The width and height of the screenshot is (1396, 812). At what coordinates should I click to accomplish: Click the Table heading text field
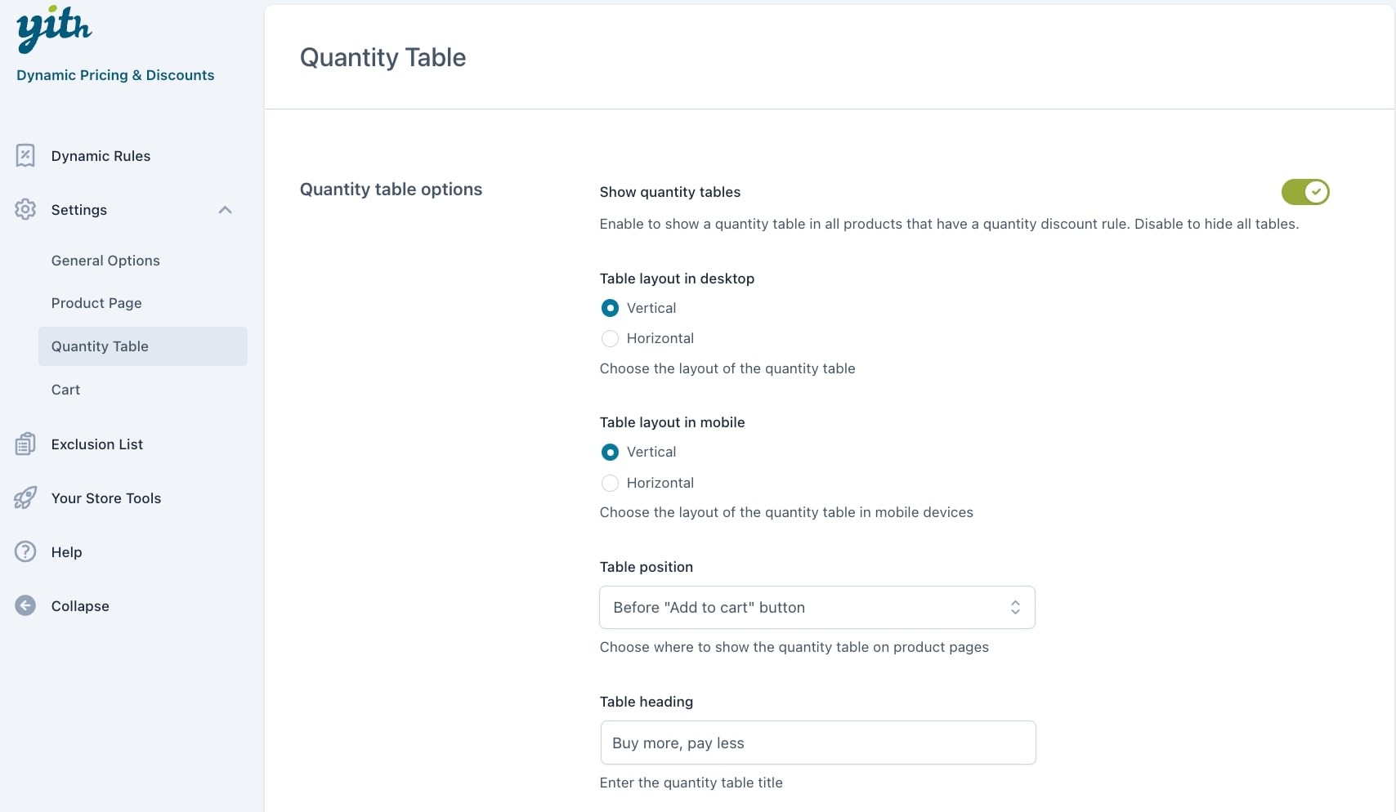(818, 743)
